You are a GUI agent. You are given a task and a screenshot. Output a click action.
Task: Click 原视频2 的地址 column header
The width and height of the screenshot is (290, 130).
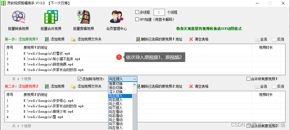[137, 95]
